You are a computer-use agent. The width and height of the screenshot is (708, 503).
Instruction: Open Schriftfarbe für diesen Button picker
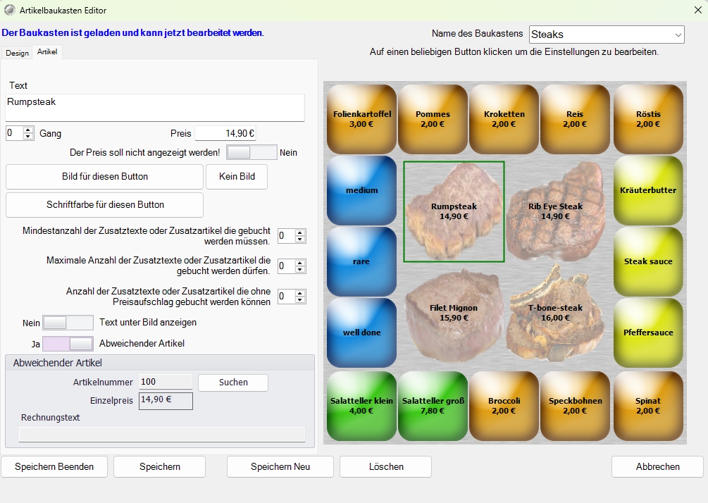pyautogui.click(x=105, y=205)
